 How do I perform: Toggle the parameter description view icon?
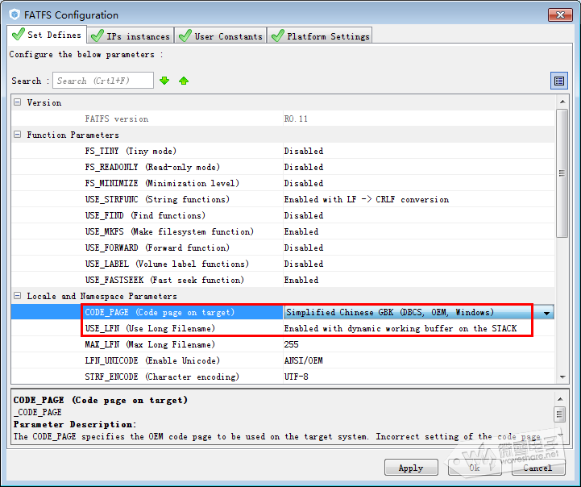559,81
